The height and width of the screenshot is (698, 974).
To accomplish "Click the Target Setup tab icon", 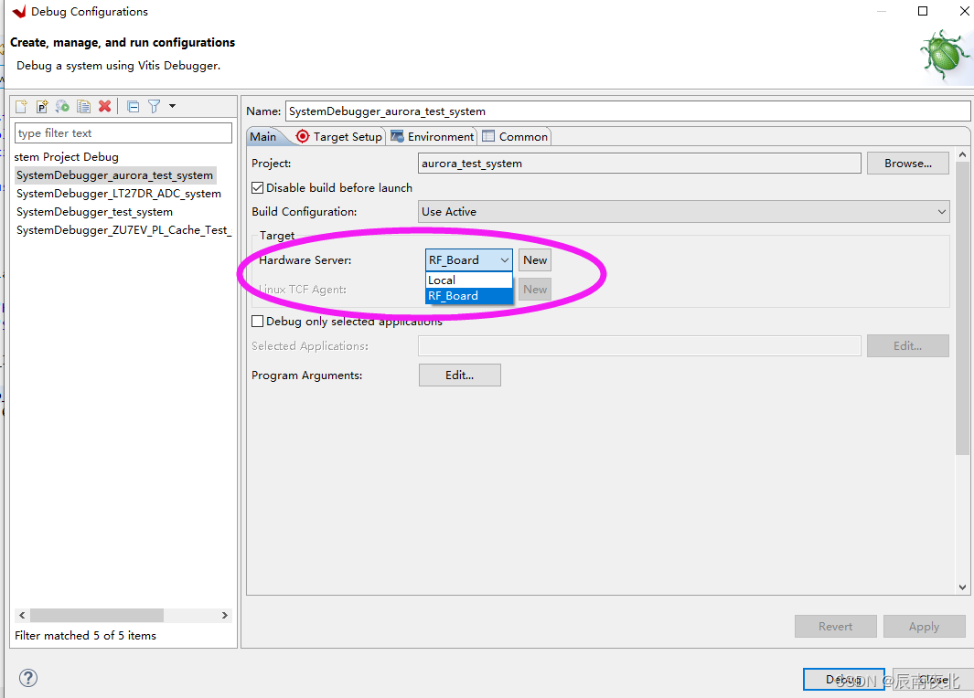I will pos(303,136).
